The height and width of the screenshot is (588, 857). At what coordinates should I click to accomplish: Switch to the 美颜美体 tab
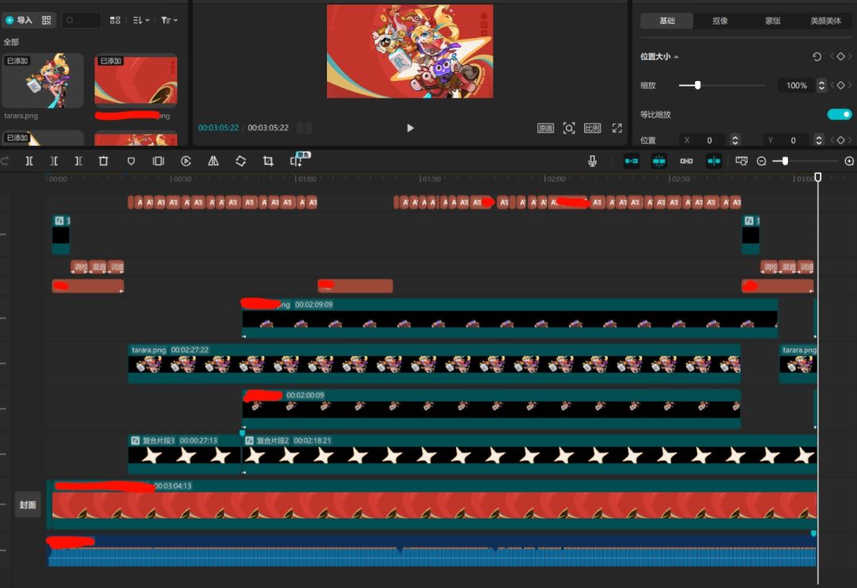click(825, 21)
